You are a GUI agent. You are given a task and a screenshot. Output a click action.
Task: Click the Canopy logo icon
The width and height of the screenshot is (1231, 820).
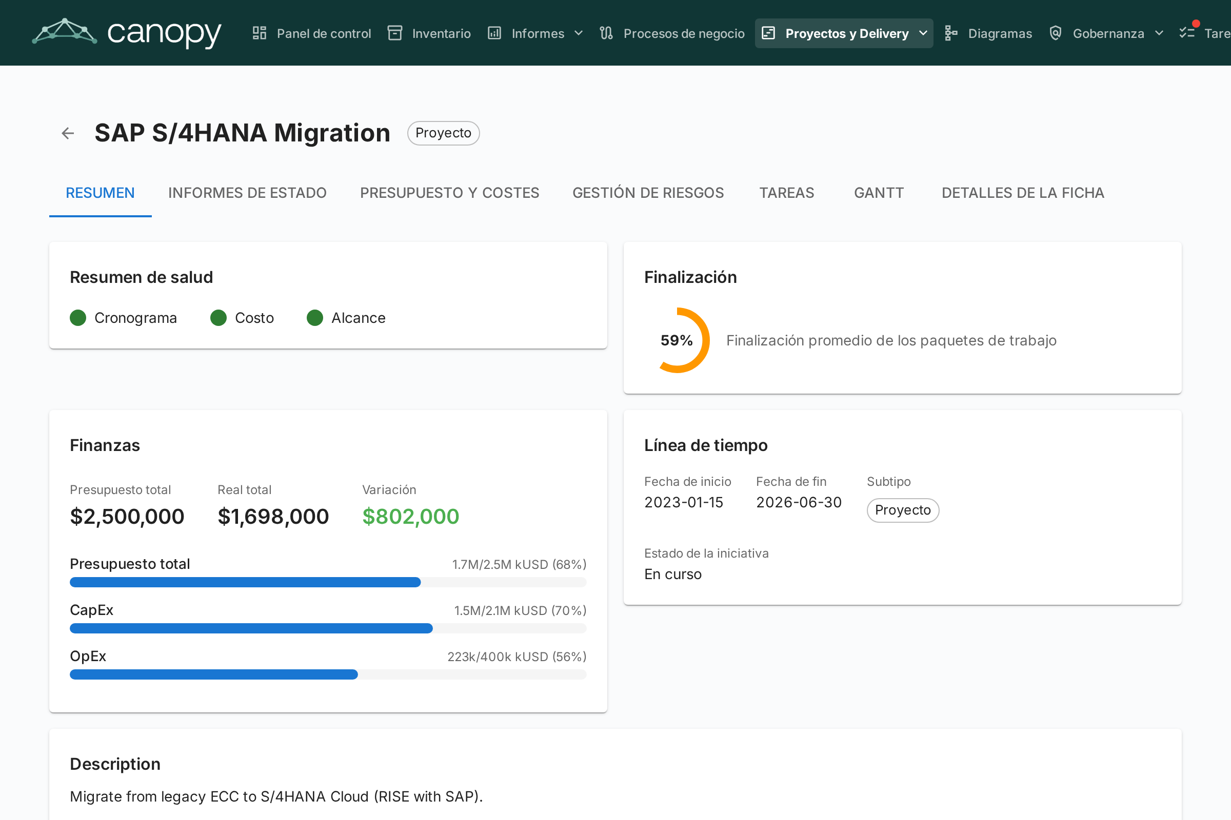pos(65,31)
